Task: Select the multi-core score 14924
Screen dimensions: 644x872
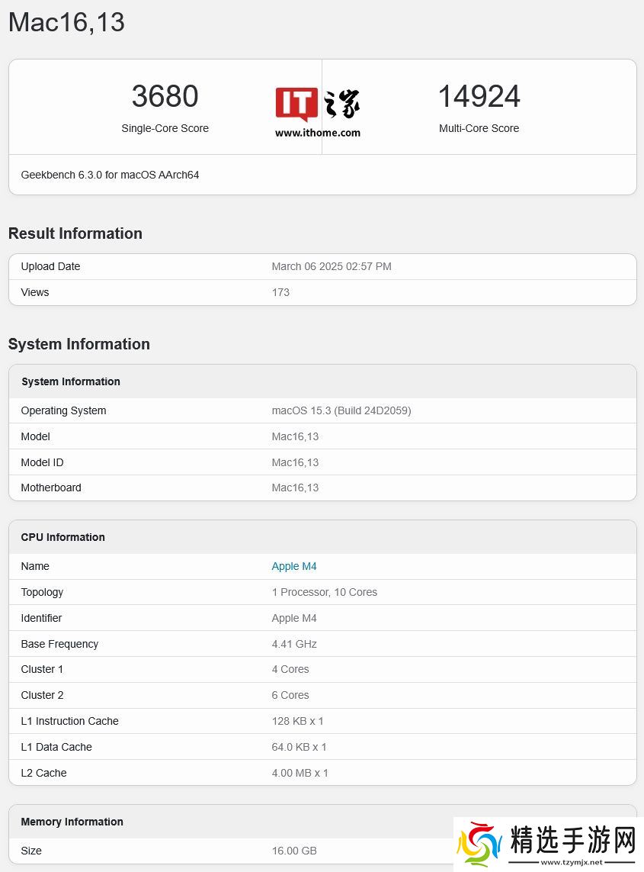Action: coord(479,96)
